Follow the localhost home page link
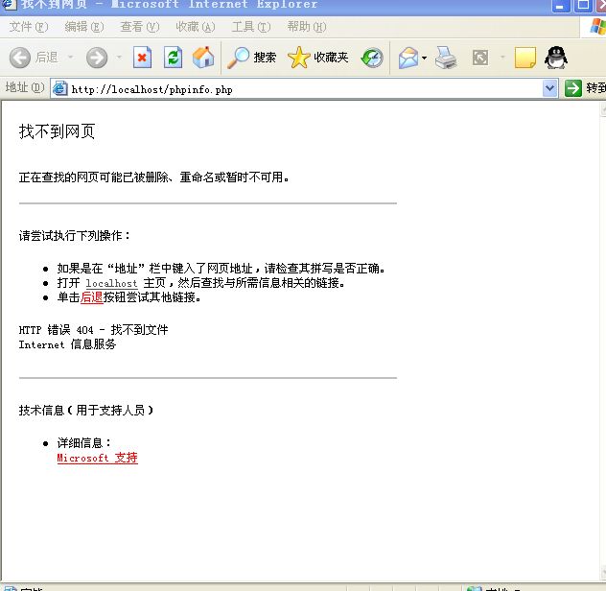 coord(111,284)
